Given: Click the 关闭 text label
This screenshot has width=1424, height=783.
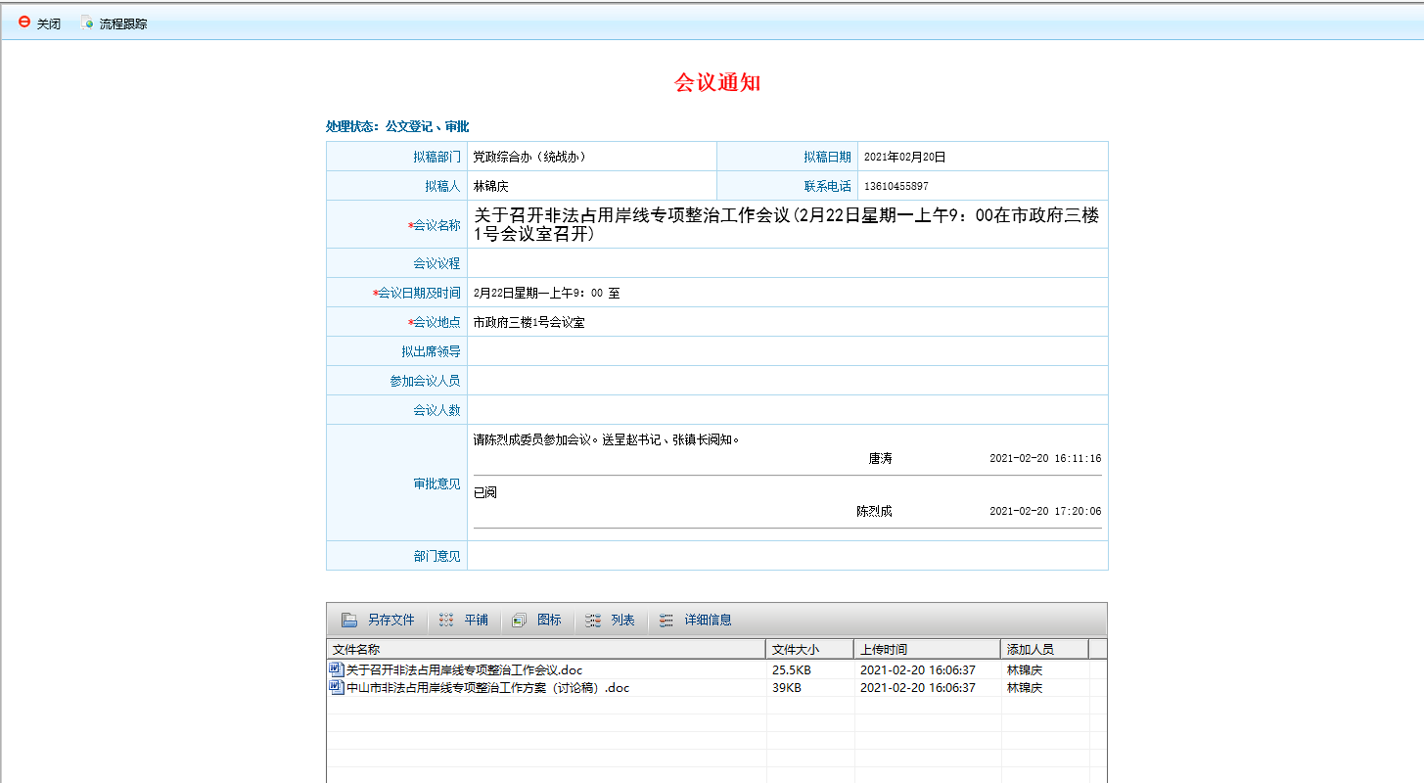Looking at the screenshot, I should pyautogui.click(x=49, y=23).
